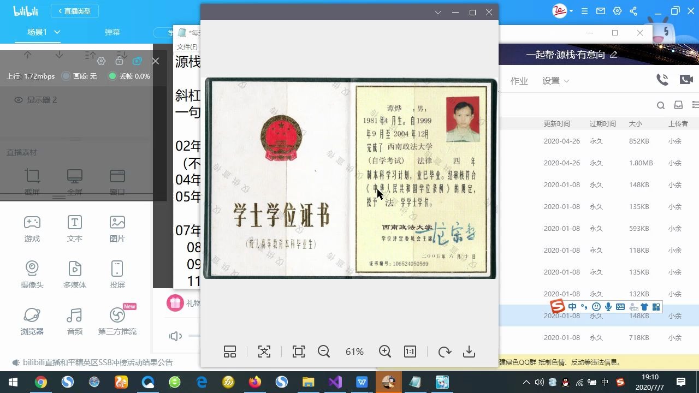Add a 图片 picture source

[x=117, y=228]
